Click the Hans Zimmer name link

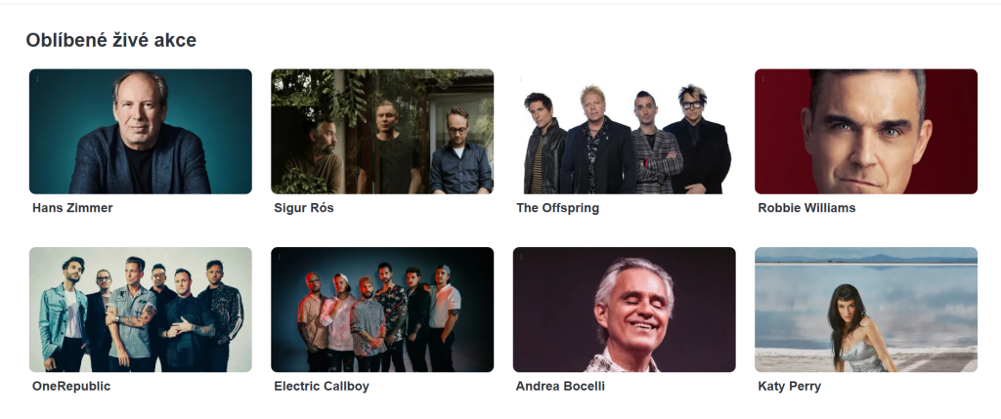pyautogui.click(x=72, y=208)
